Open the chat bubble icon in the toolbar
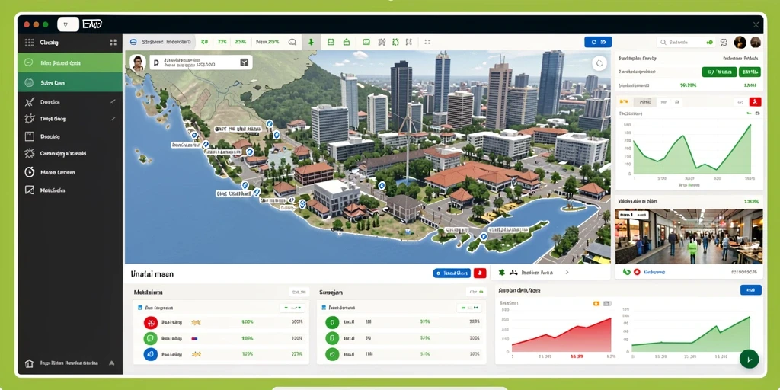 [292, 43]
